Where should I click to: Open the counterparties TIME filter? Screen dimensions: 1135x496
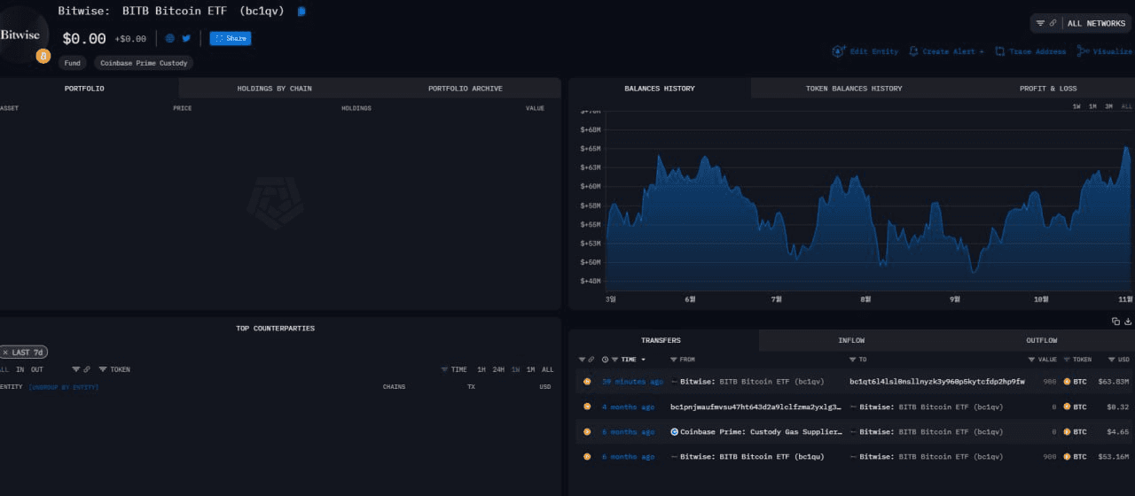454,369
